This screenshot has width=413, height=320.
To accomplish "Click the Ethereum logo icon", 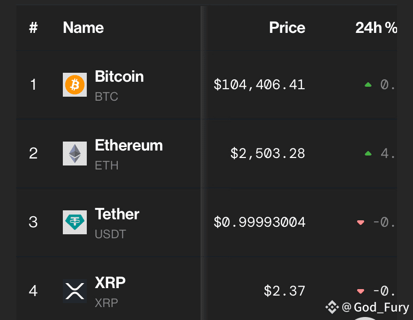I will tap(75, 154).
